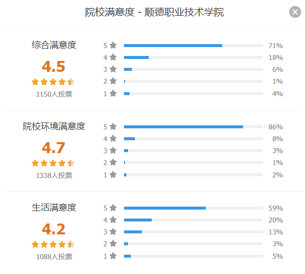Viewport: 305px width, 274px height.
Task: Click the orange star rating below 4.5
Action: point(53,82)
